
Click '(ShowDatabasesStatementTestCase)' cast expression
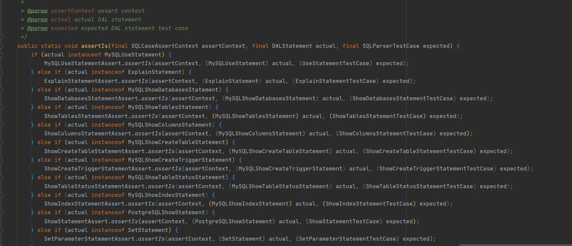(403, 99)
